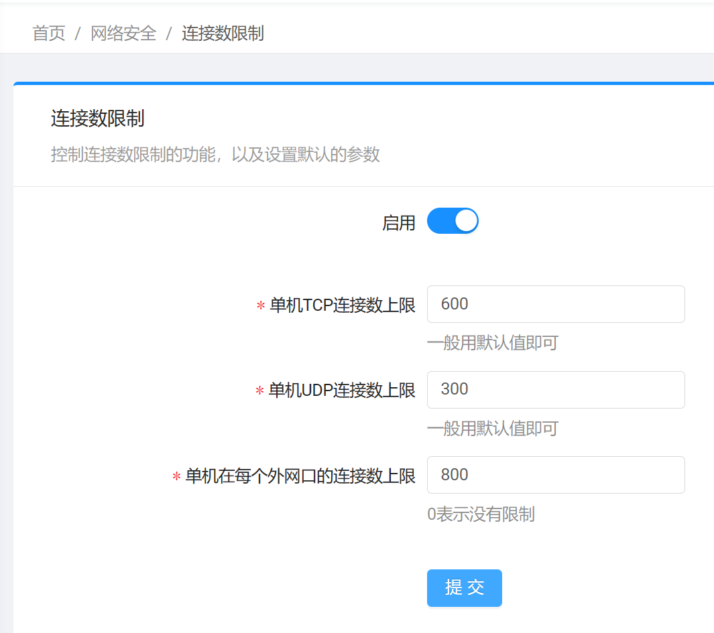Click the 控制连接数限制的功能 description text
This screenshot has height=633, width=714.
(215, 155)
